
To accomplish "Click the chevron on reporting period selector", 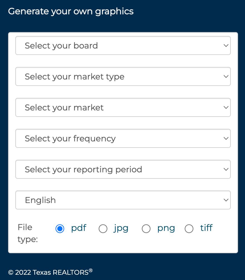I will pos(226,169).
